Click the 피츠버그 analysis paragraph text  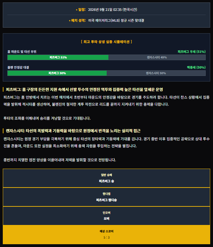106,101
